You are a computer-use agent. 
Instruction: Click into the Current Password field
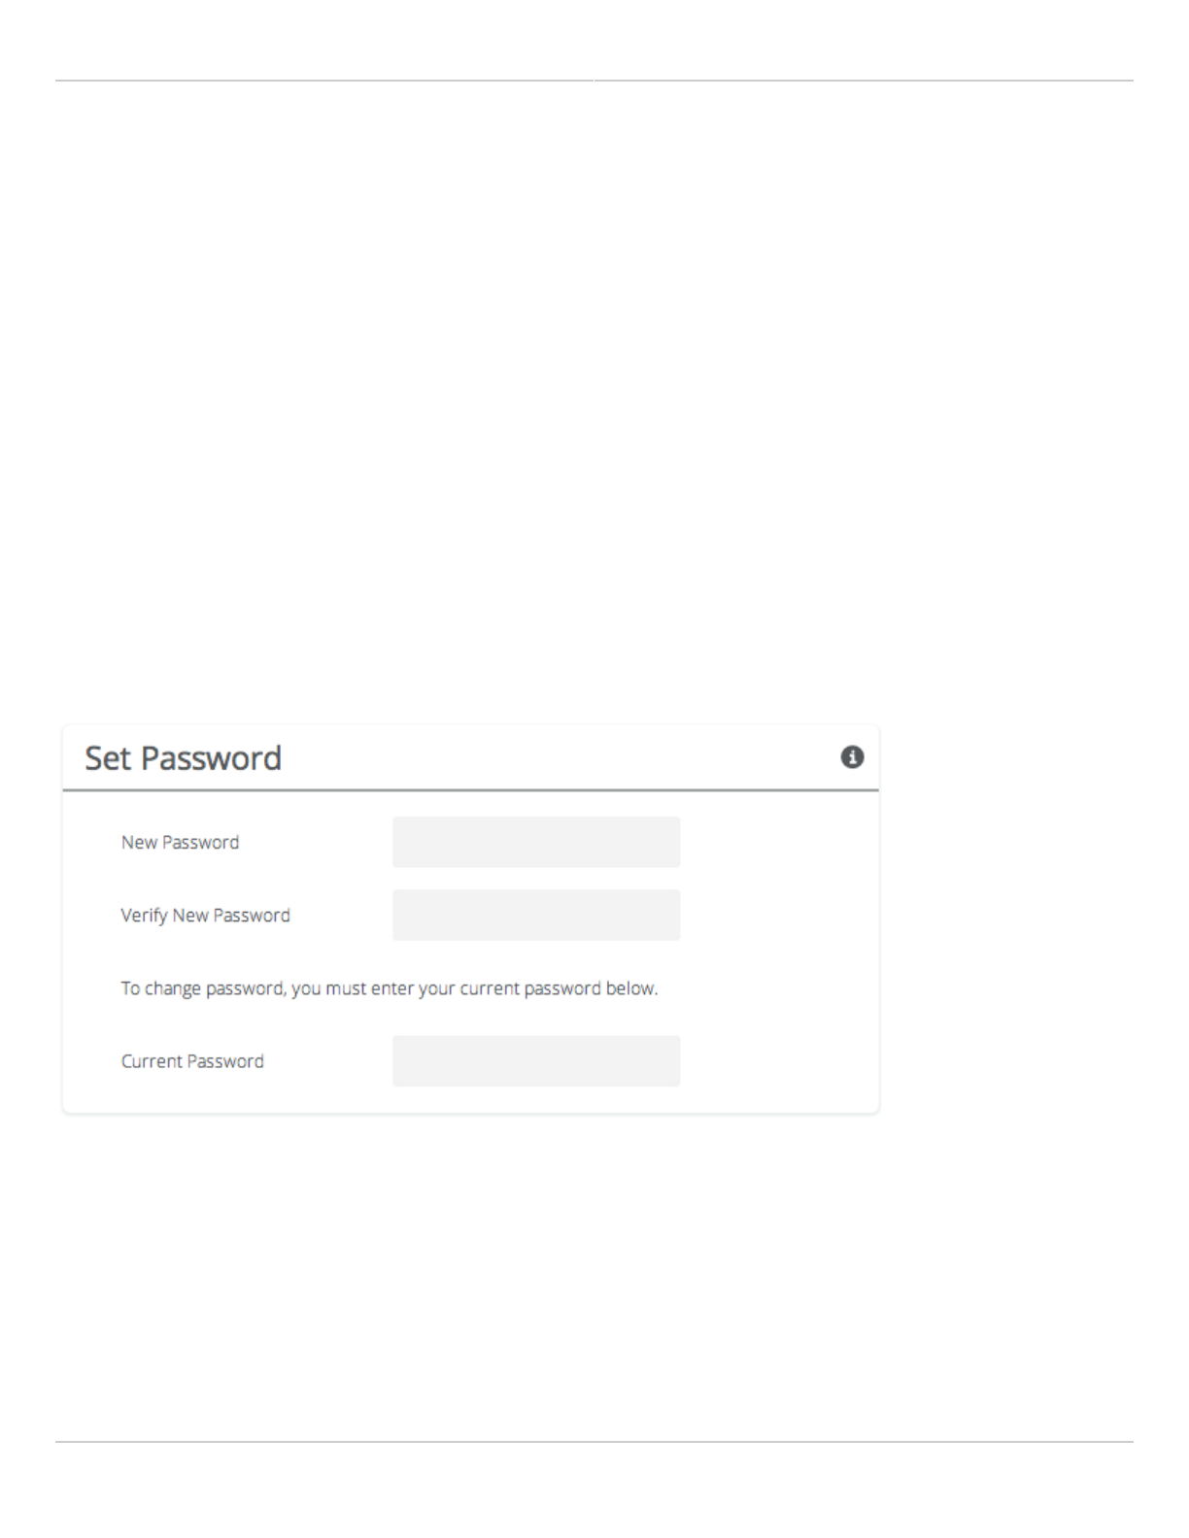536,1060
